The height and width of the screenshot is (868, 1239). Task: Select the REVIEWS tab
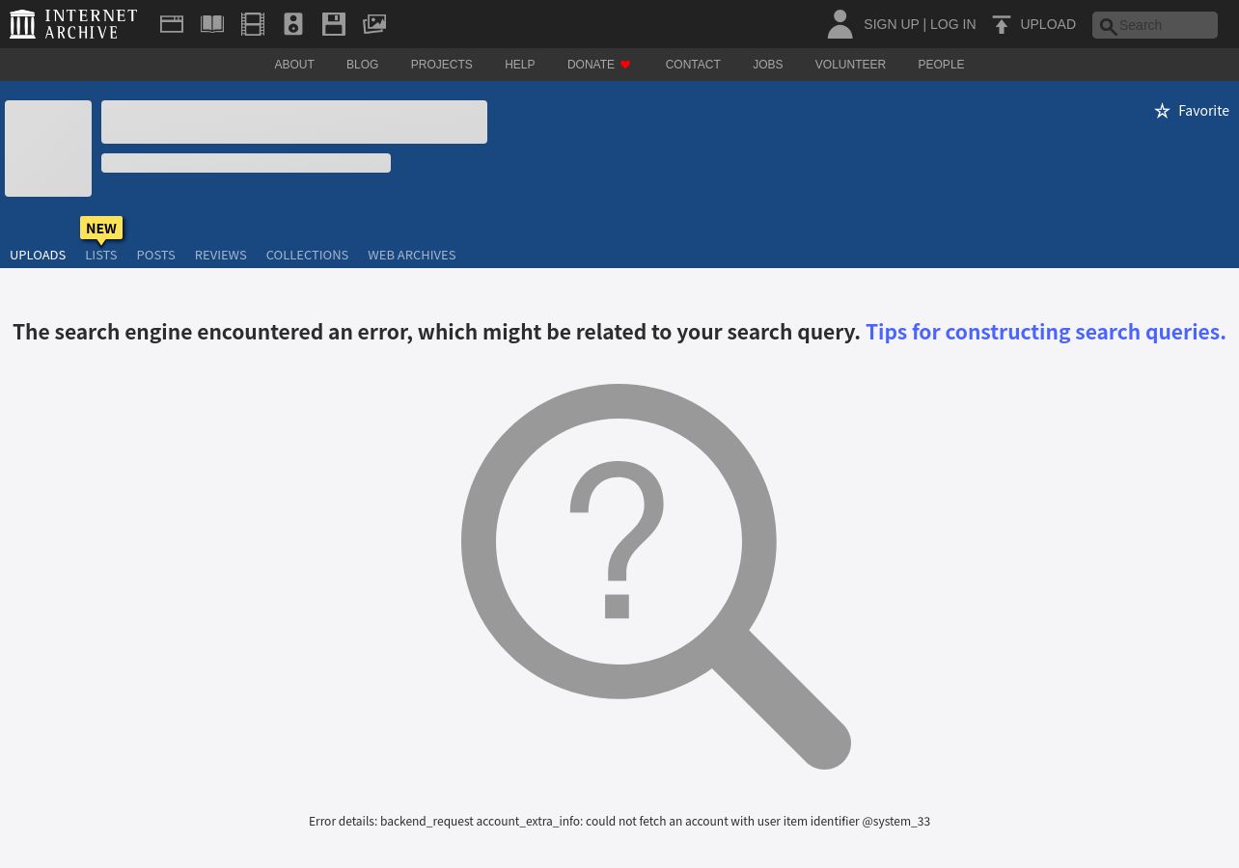pos(220,255)
